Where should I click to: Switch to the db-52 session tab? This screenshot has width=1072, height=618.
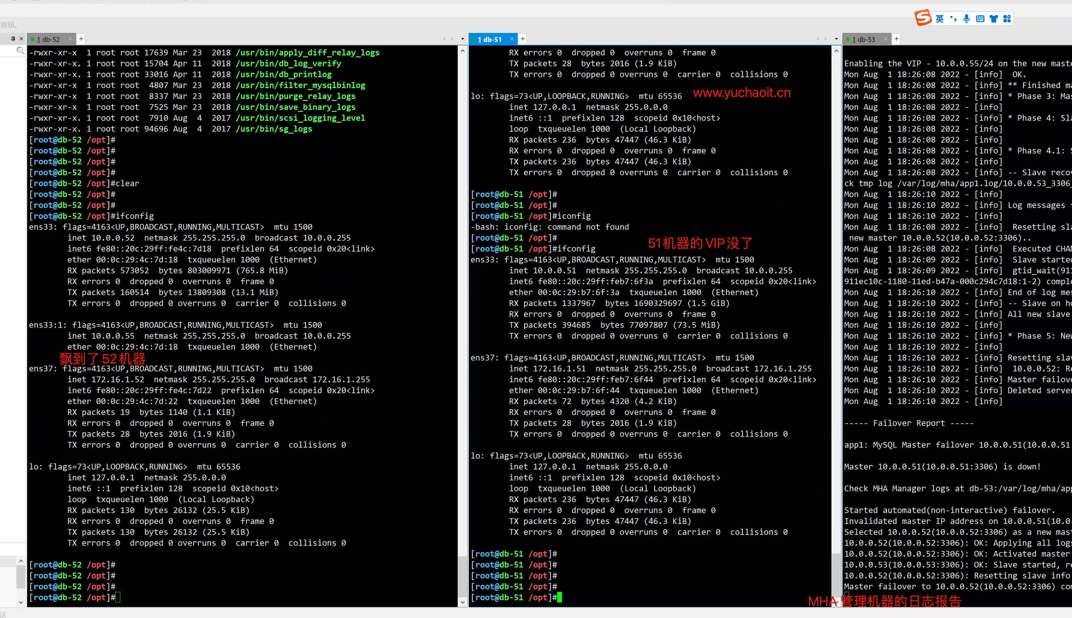[49, 40]
